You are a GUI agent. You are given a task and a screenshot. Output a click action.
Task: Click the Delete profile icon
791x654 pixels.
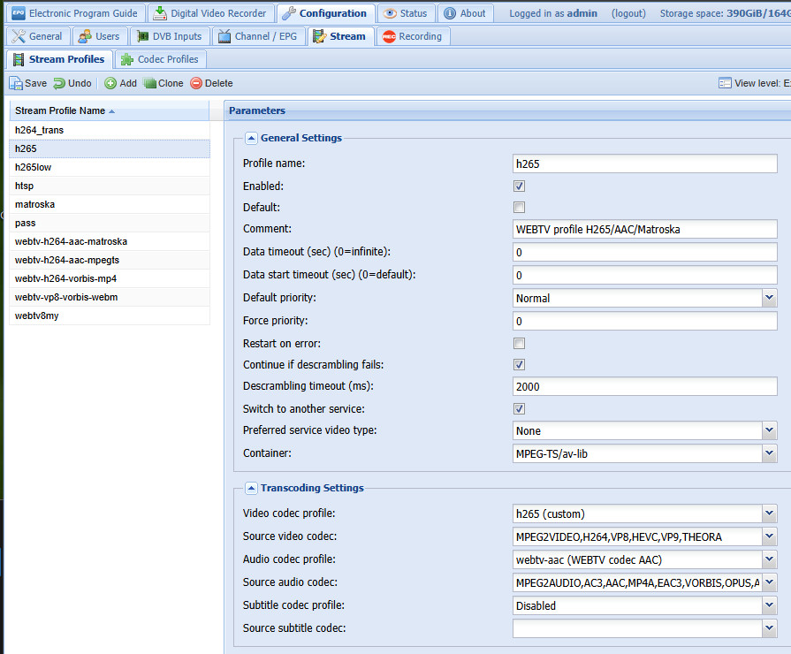pos(196,83)
